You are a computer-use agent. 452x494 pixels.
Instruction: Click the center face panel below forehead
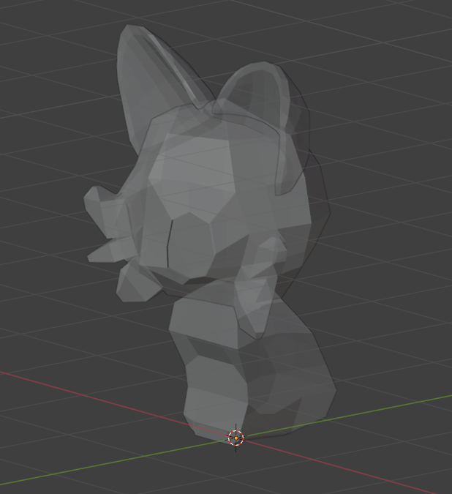pyautogui.click(x=190, y=242)
